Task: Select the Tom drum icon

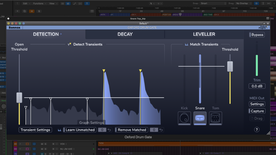Action: tap(215, 118)
